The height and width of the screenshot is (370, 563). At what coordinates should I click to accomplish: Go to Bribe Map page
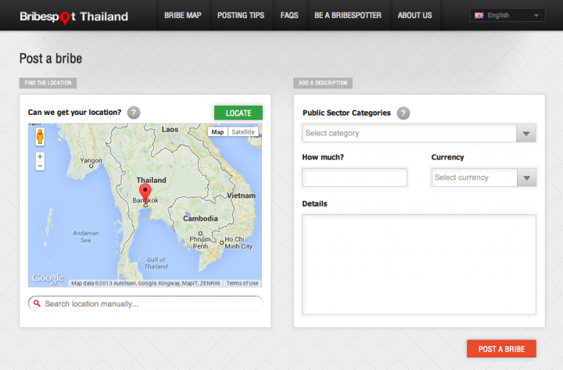pyautogui.click(x=183, y=16)
